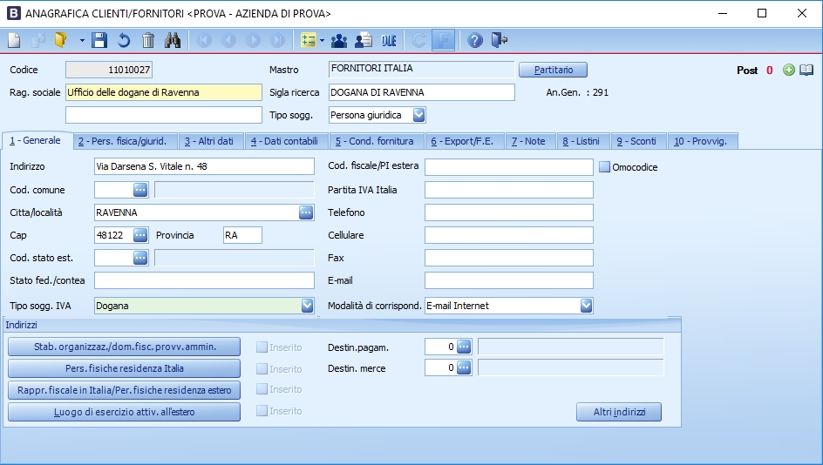Click the highlighted F toolbar icon
The width and height of the screenshot is (823, 465).
pos(443,40)
